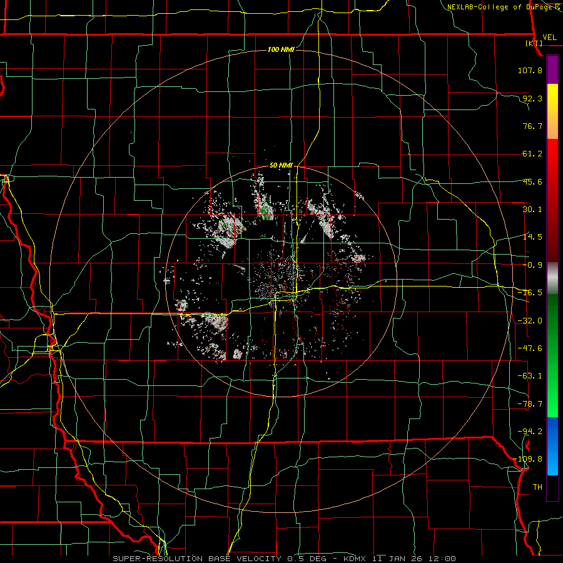Image resolution: width=563 pixels, height=563 pixels.
Task: Click the [KT] units label
Action: point(534,43)
